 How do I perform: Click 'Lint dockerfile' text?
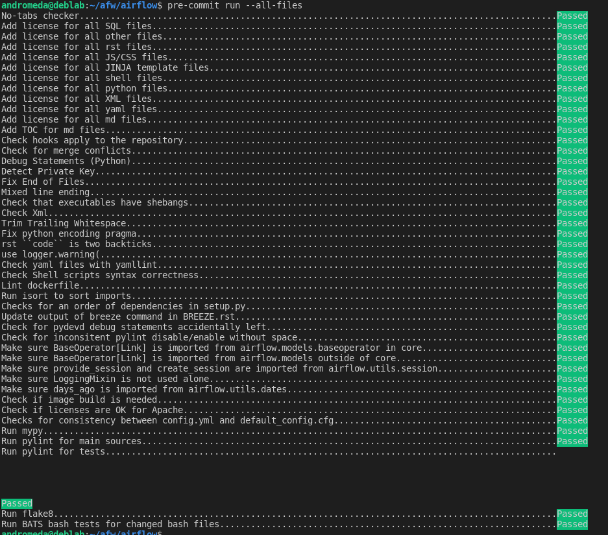tap(40, 286)
